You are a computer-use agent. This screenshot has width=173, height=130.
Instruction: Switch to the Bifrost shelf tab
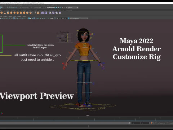click(40, 10)
